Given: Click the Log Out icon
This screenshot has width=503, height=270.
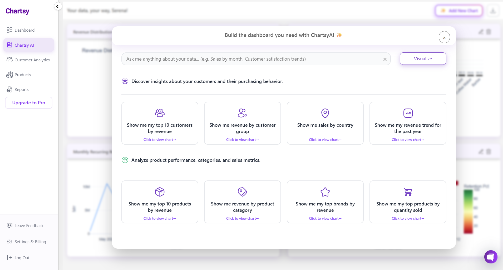Looking at the screenshot, I should click(x=9, y=258).
